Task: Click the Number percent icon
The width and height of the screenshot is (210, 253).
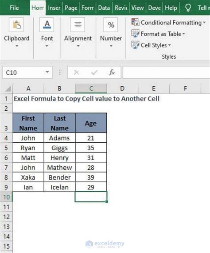Action: point(111,25)
